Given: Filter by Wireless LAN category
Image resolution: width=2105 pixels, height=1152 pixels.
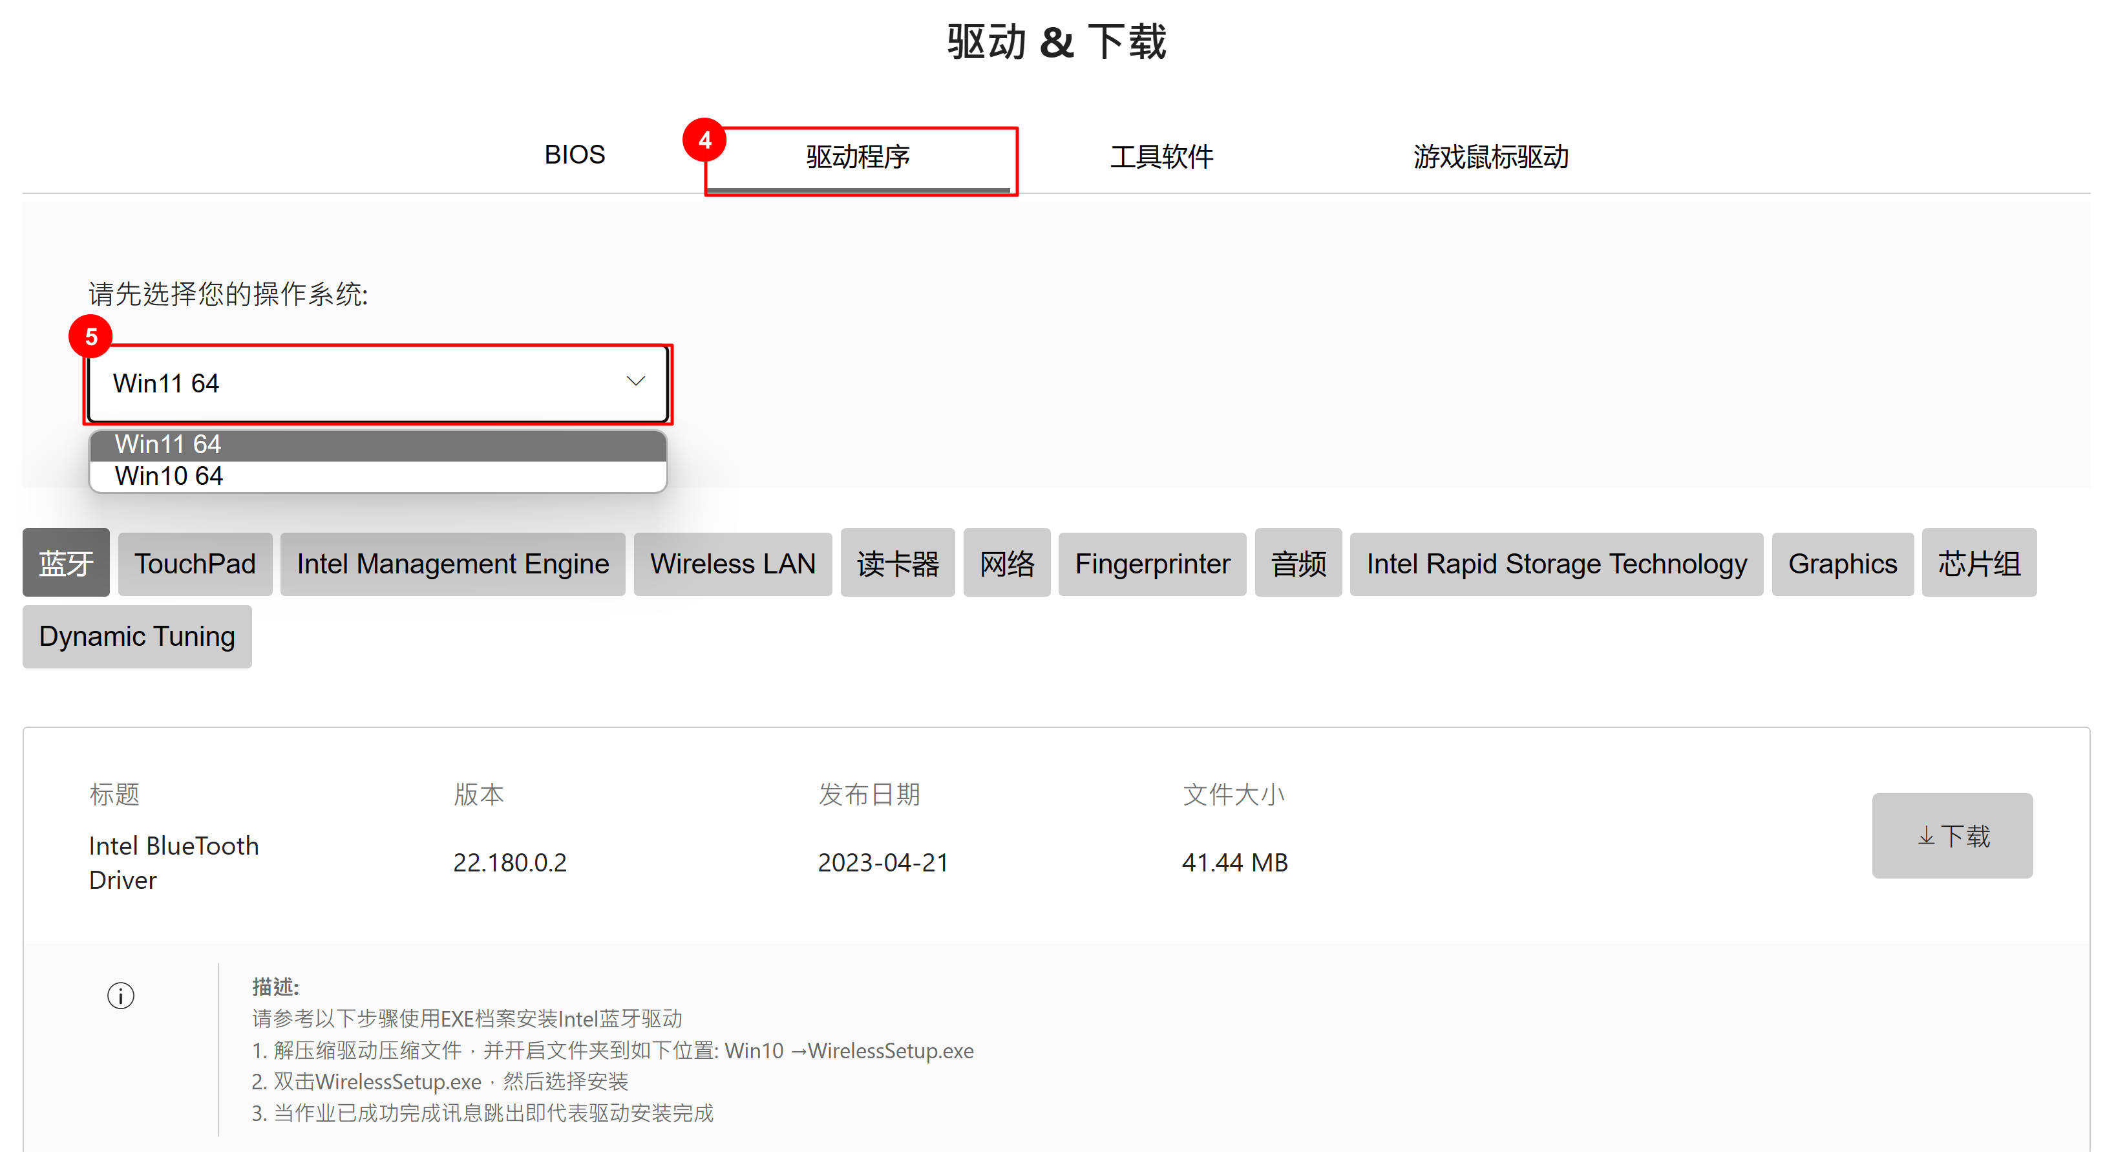Looking at the screenshot, I should pos(732,563).
